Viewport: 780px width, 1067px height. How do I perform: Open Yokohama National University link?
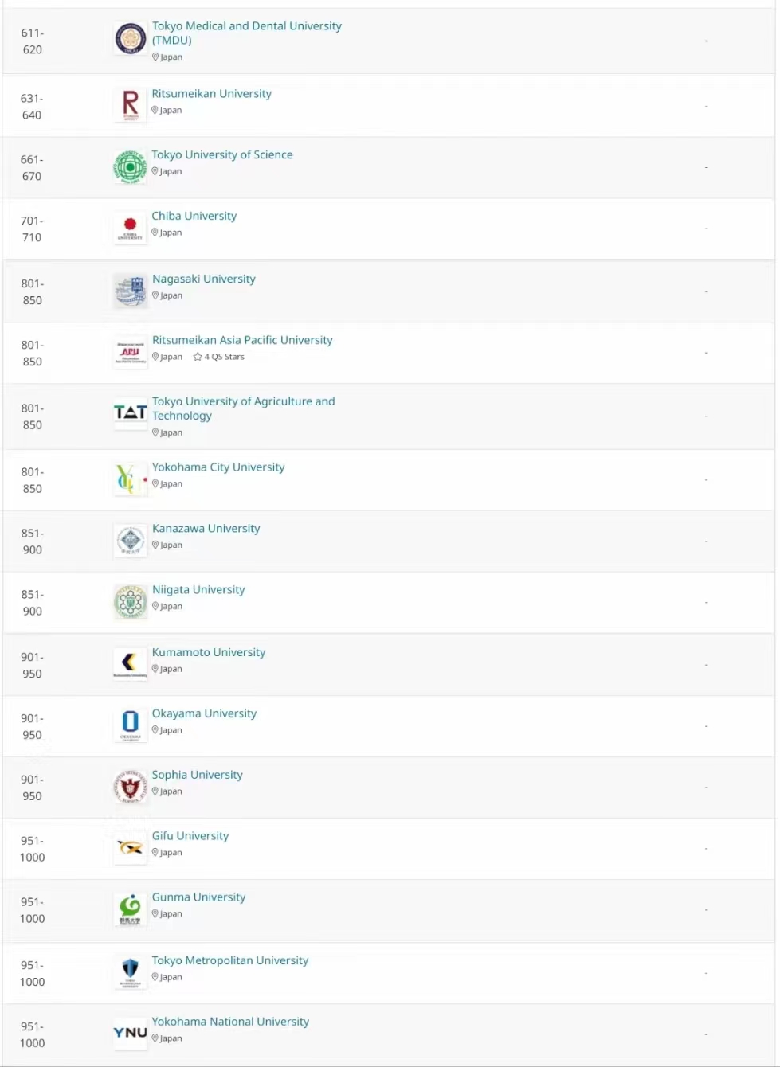(230, 1022)
